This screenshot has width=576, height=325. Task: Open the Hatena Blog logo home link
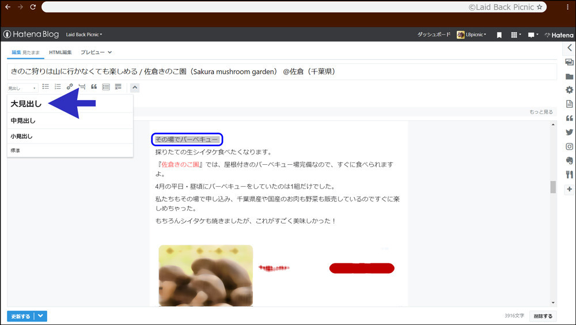(31, 34)
